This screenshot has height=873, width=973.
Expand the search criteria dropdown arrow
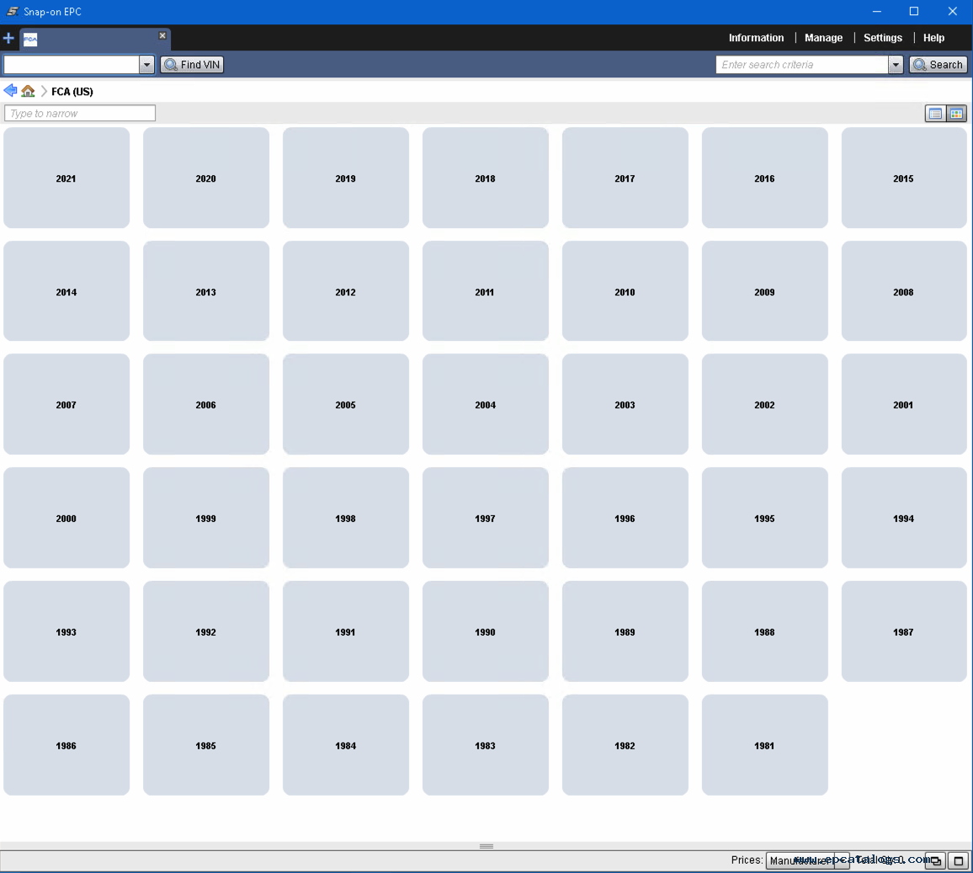(896, 65)
